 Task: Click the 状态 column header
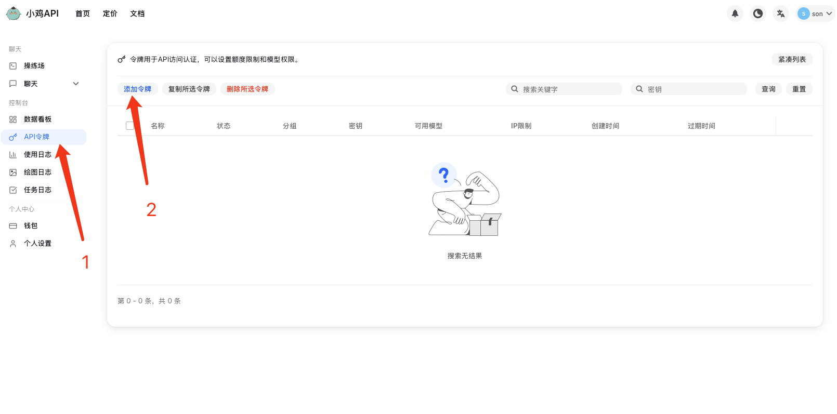coord(224,126)
